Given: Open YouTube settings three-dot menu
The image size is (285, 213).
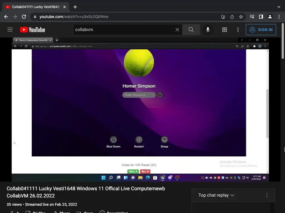Looking at the screenshot, I should 238,30.
